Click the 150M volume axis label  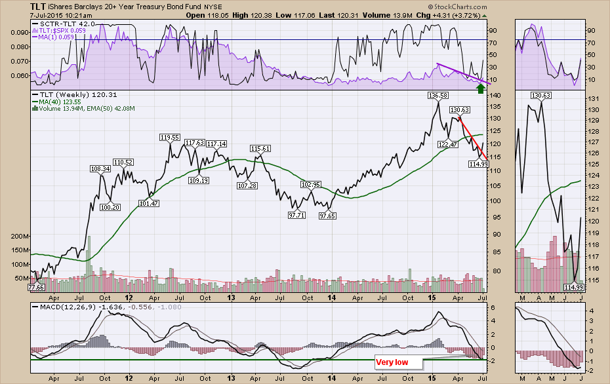click(20, 250)
